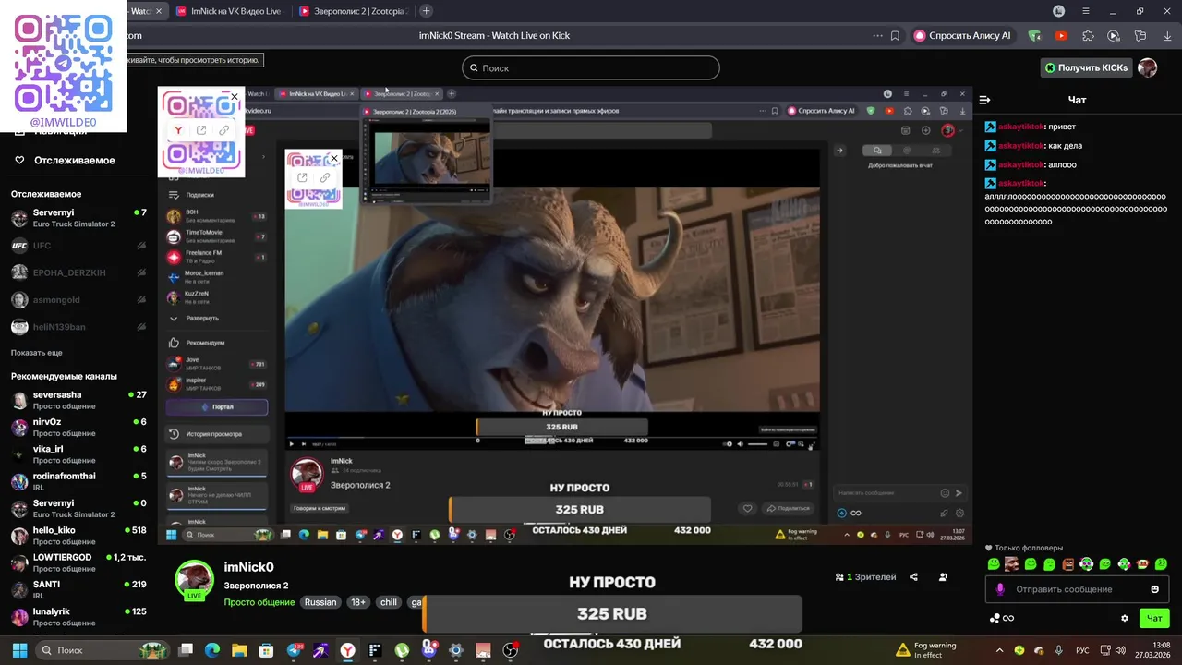Open Microsoft Edge from taskbar
This screenshot has width=1182, height=665.
click(x=212, y=650)
